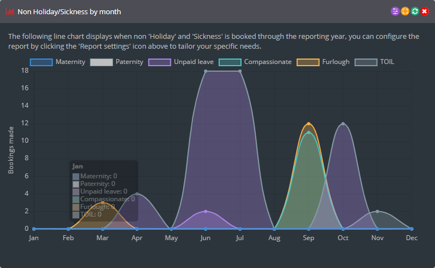
Task: Click the tooltip row Paternity: 0
Action: point(94,184)
